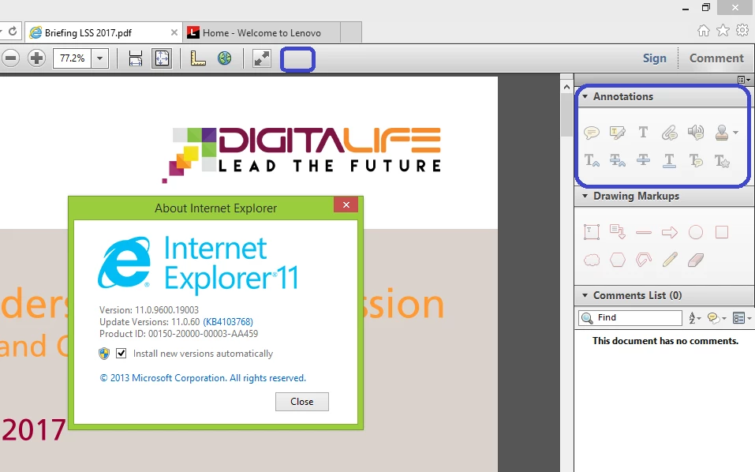The width and height of the screenshot is (755, 472).
Task: Select the Pencil freeform drawing tool
Action: (x=669, y=260)
